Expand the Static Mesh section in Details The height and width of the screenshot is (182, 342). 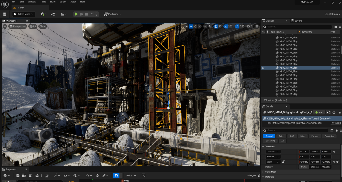[x=270, y=172]
